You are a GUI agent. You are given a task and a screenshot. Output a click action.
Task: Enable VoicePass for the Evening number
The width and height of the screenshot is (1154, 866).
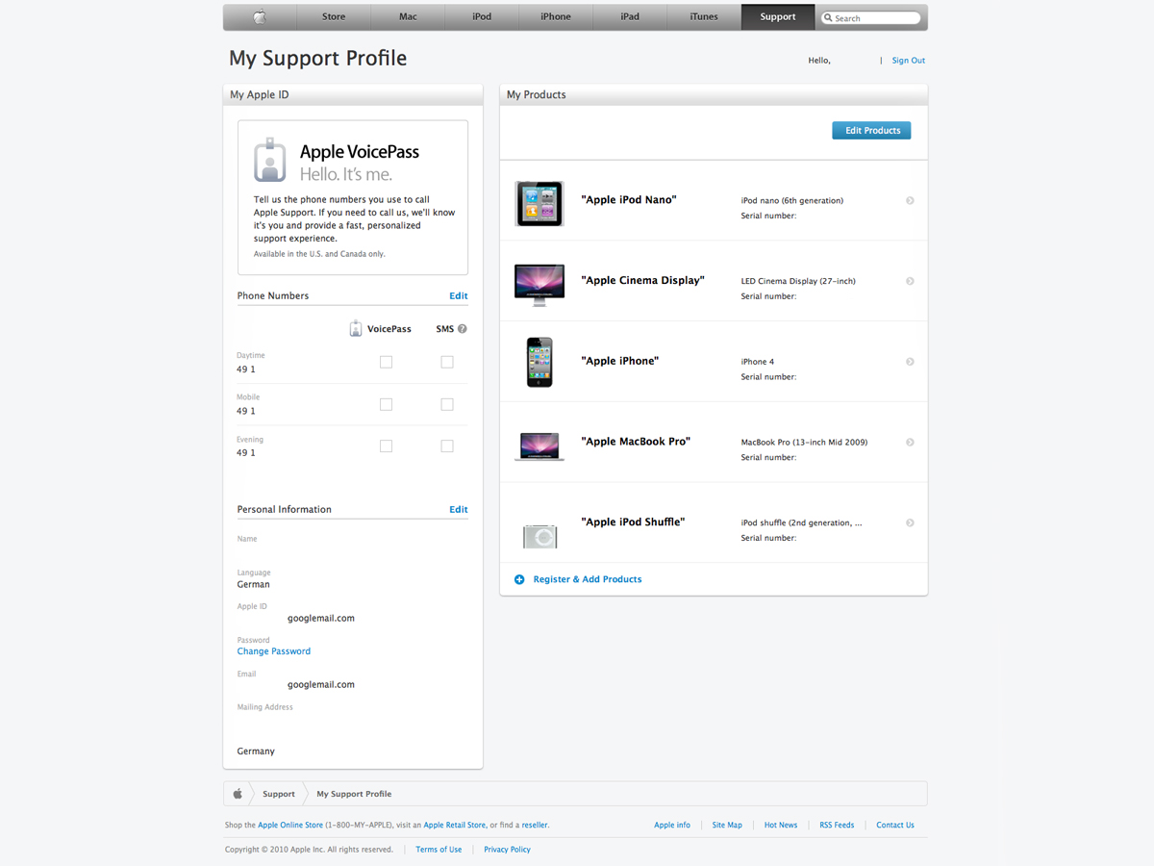(x=386, y=446)
